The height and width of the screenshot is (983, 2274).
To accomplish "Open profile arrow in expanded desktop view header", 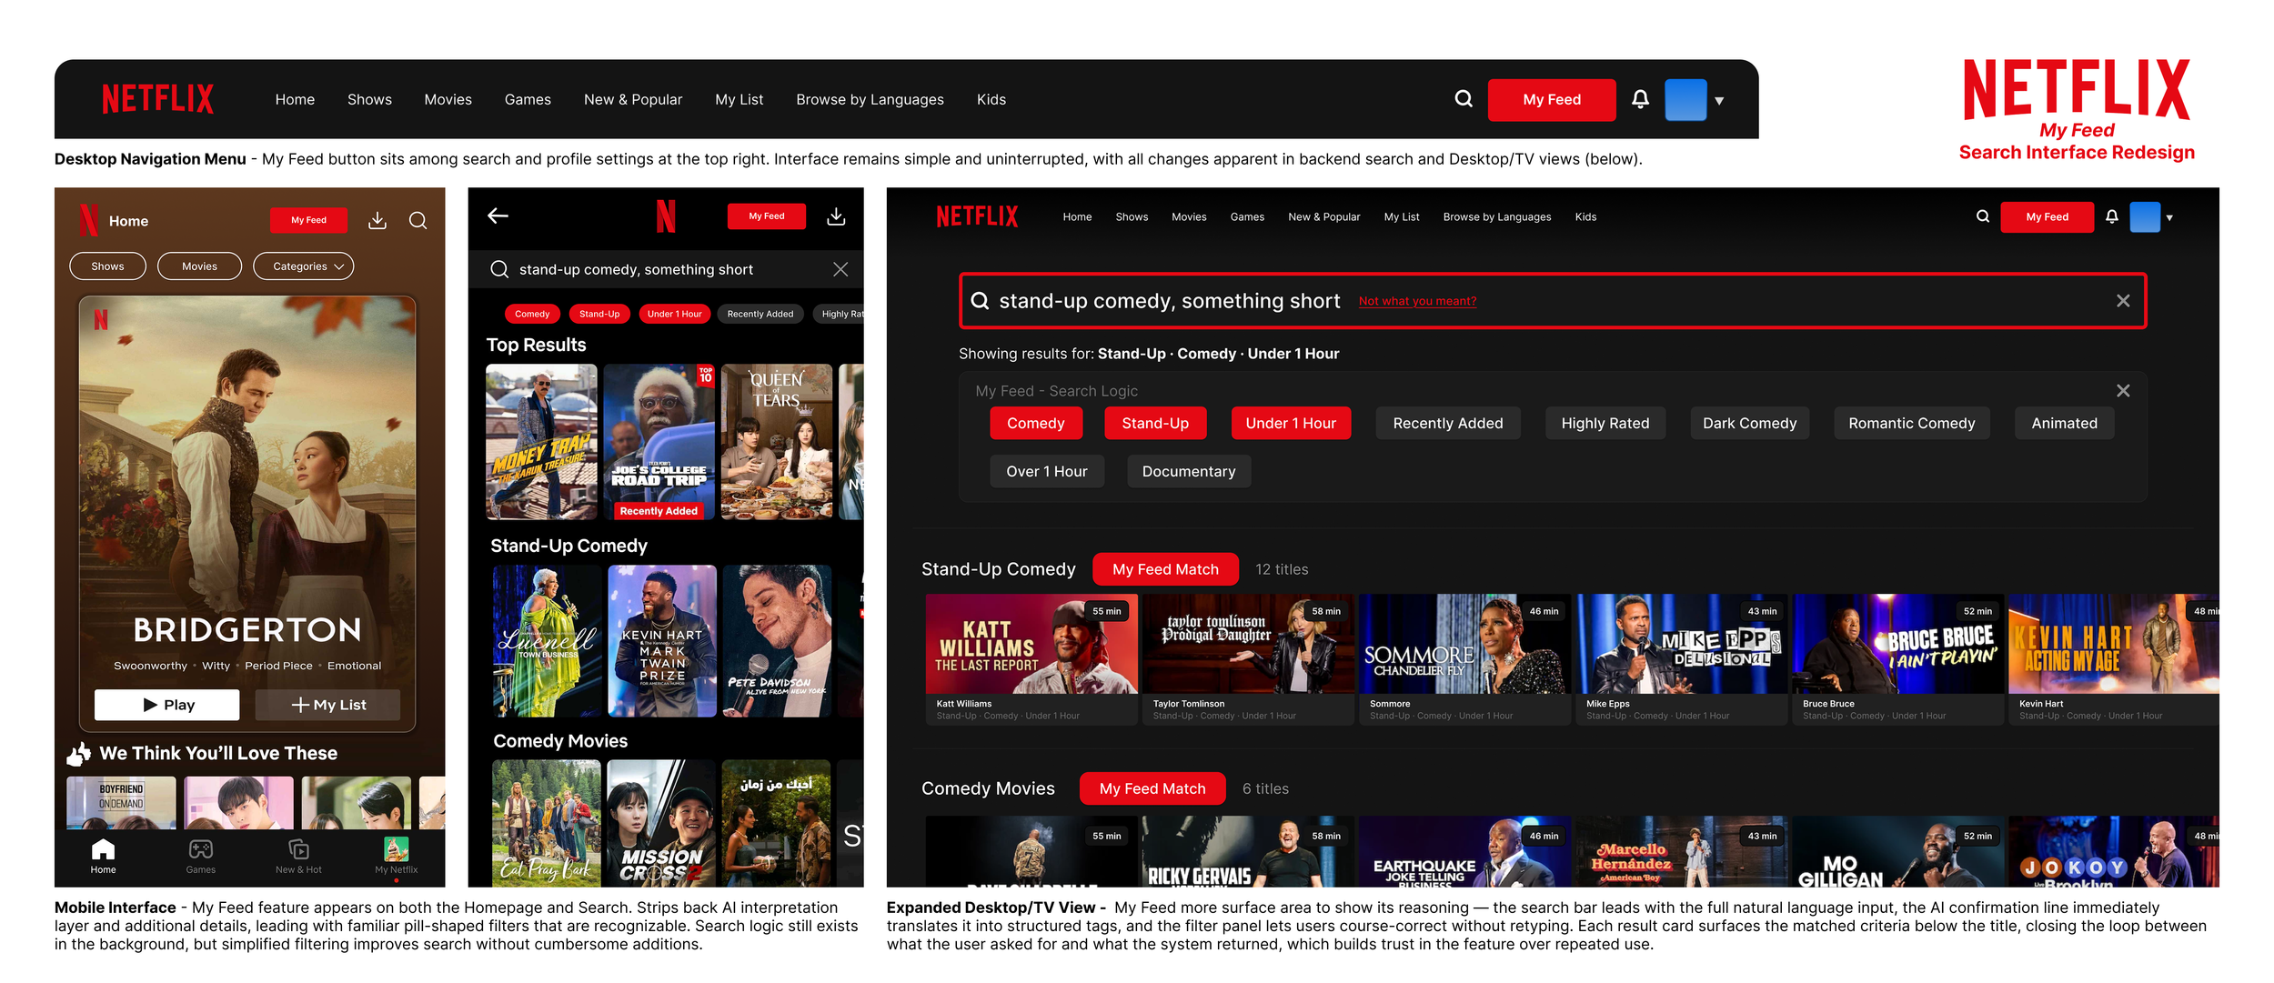I will [2169, 217].
